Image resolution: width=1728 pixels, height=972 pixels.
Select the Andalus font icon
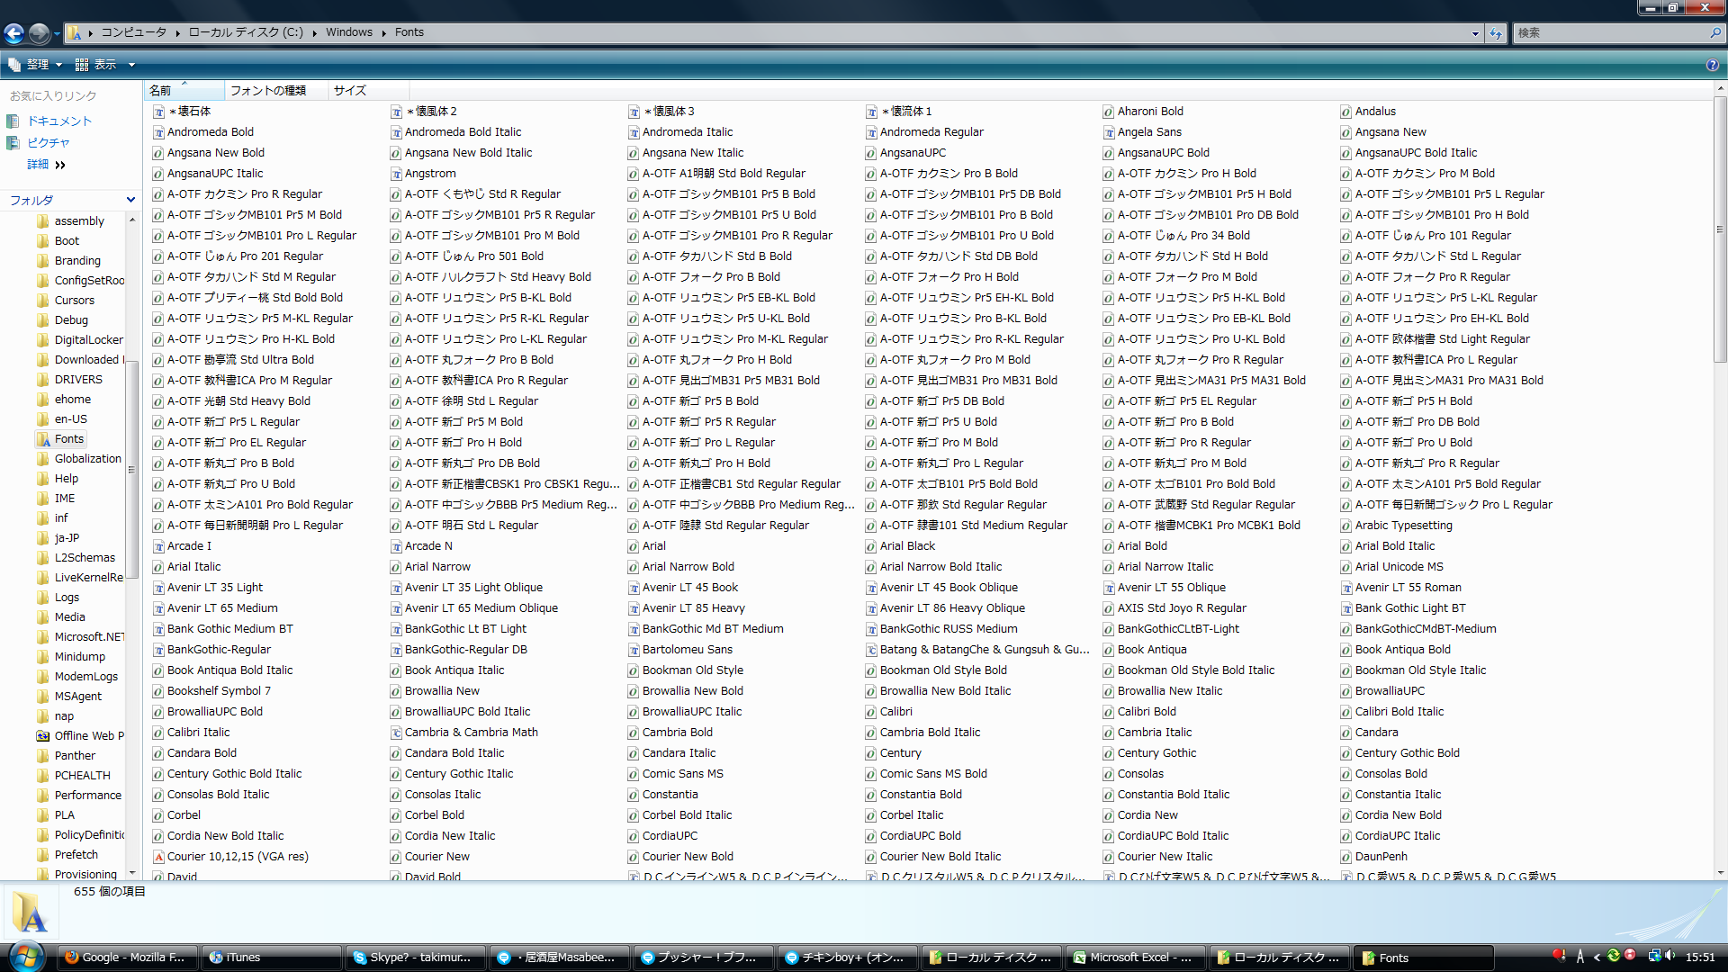pyautogui.click(x=1346, y=112)
